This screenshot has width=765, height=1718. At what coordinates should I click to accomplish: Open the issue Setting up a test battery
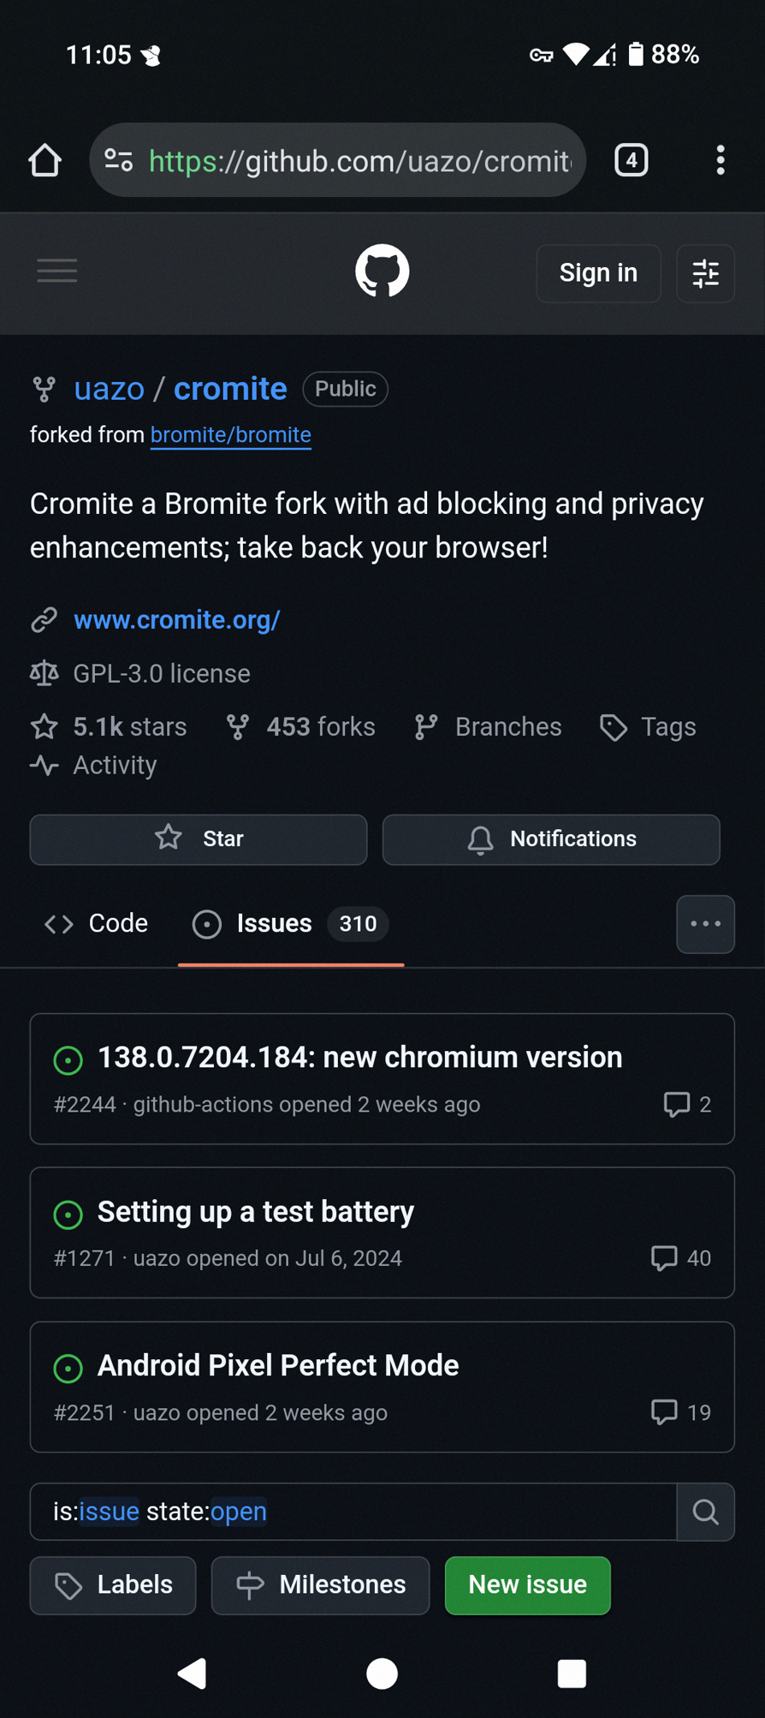[x=256, y=1212]
